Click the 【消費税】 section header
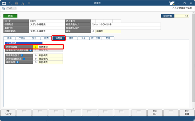The image size is (195, 121). [x=24, y=43]
